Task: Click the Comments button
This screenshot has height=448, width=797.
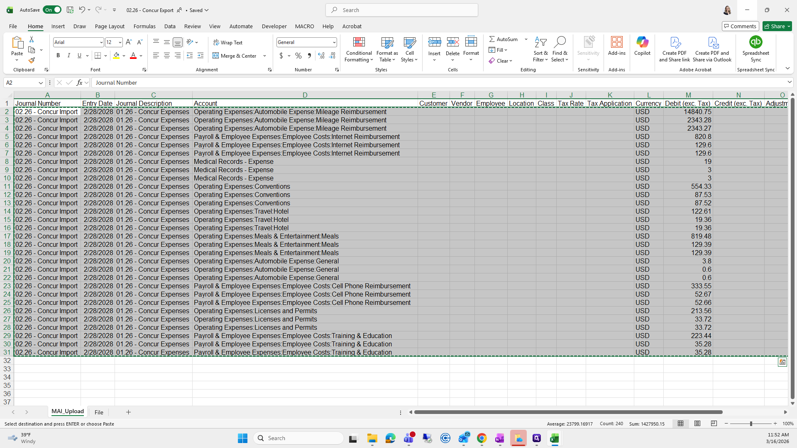Action: coord(740,26)
